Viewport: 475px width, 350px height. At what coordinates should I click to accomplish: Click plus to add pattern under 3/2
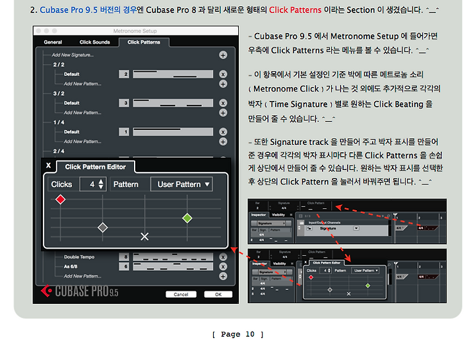[x=223, y=113]
